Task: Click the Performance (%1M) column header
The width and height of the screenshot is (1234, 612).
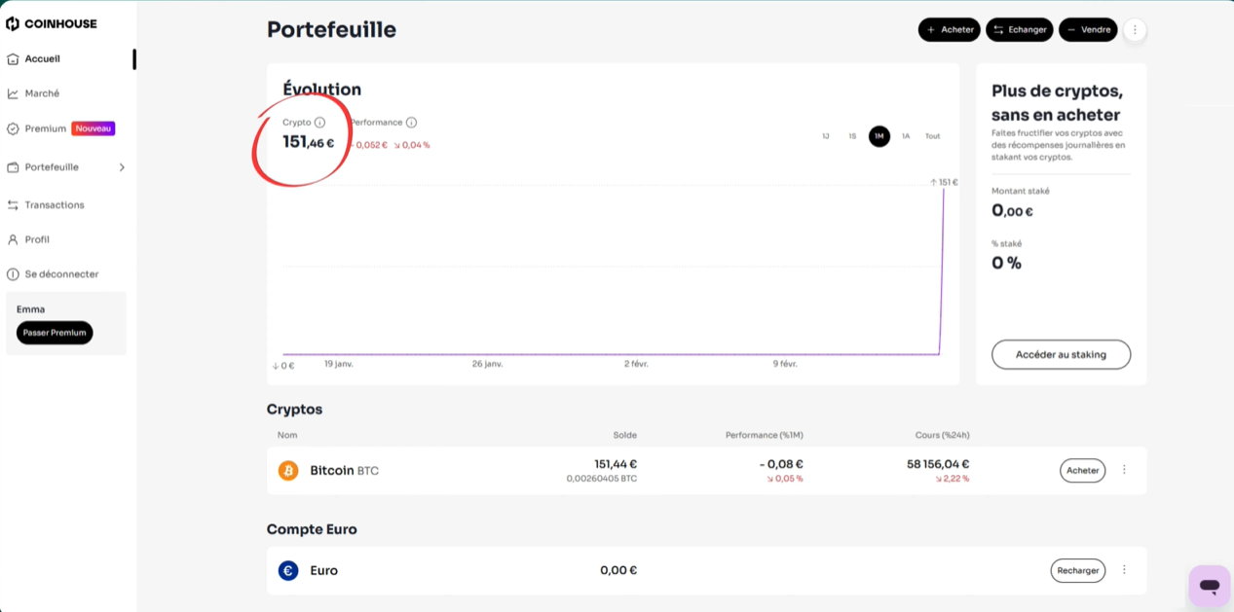Action: 765,435
